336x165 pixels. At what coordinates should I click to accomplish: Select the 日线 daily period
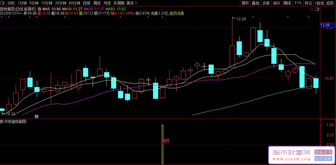point(87,3)
